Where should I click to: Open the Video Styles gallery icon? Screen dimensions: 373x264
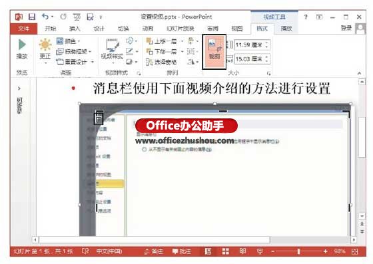point(112,51)
